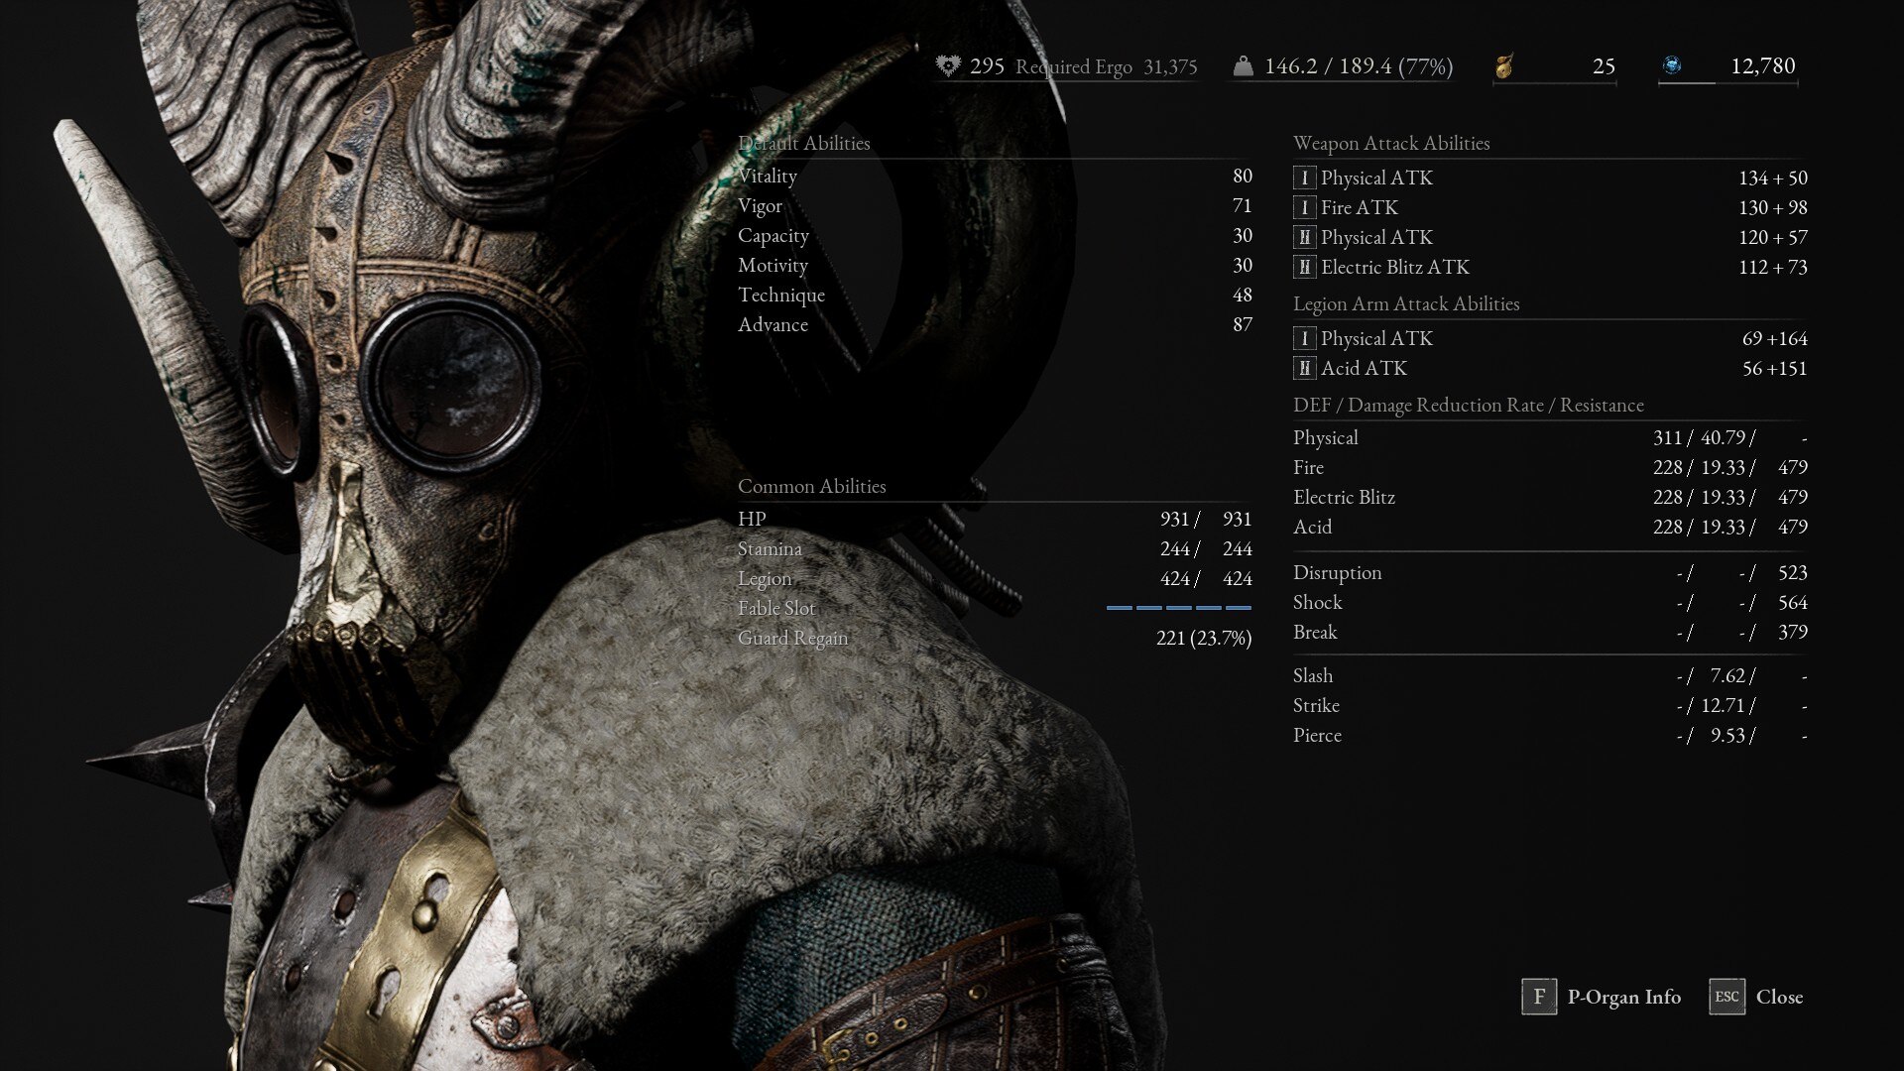
Task: Click the Default Abilities header
Action: 803,144
